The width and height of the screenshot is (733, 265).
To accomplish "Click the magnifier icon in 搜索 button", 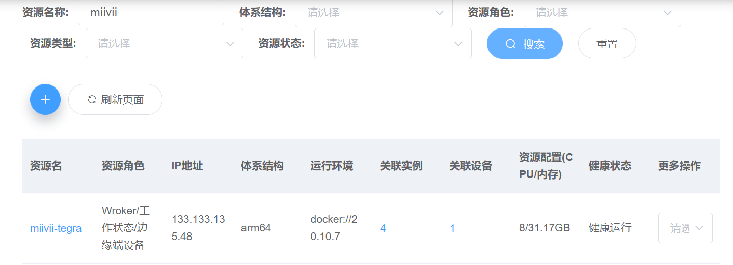I will (x=510, y=44).
